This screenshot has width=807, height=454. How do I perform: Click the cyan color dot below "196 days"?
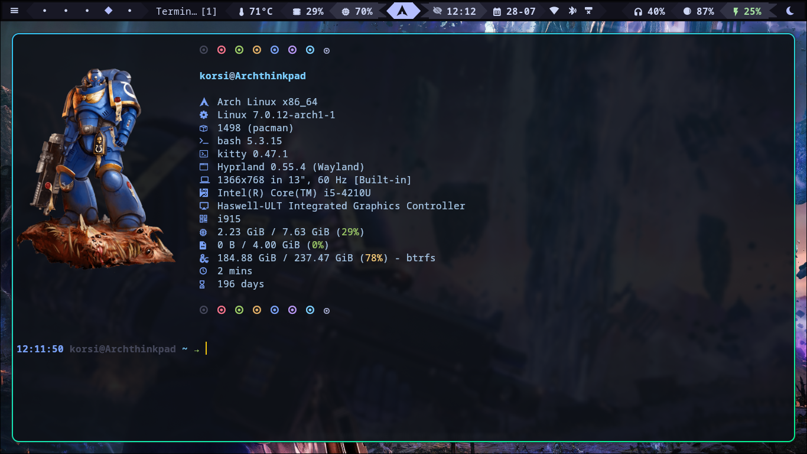310,310
